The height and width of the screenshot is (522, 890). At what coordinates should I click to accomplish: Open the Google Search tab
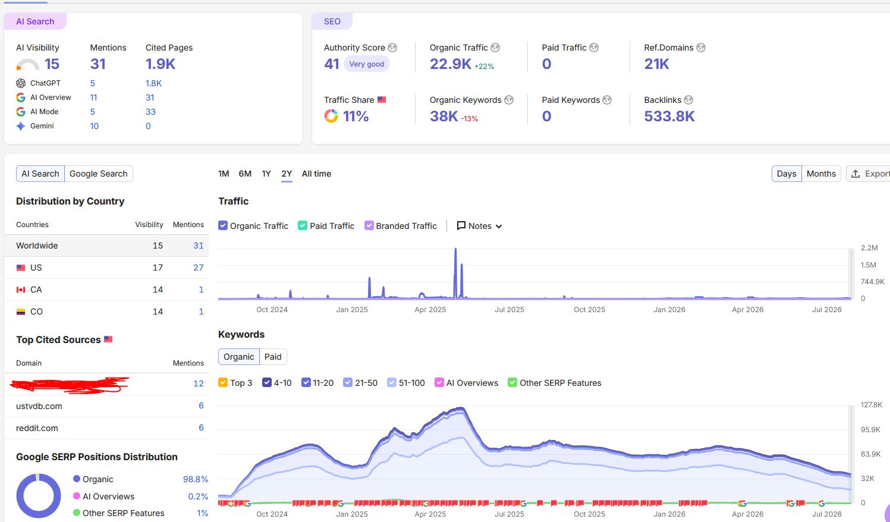tap(99, 174)
